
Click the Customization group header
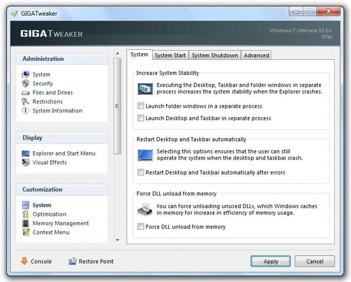click(62, 189)
